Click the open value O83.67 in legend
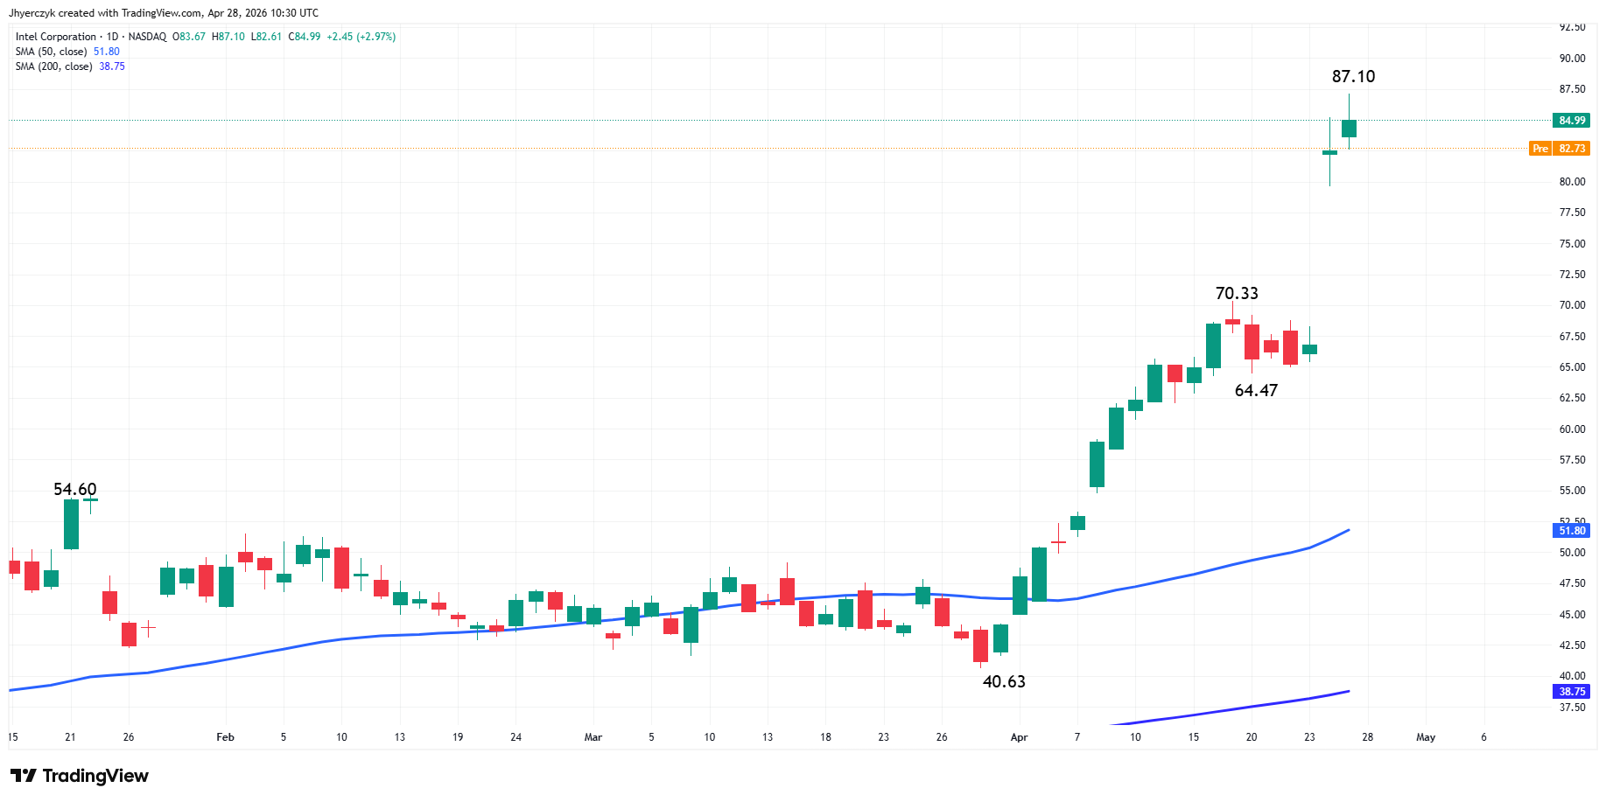This screenshot has width=1606, height=802. (x=189, y=37)
